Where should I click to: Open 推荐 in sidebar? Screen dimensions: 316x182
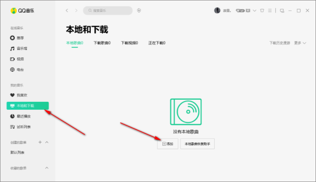click(x=17, y=38)
